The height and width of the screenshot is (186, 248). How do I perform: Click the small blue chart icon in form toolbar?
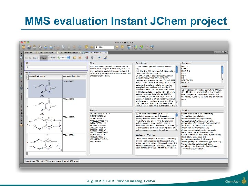click(x=99, y=58)
